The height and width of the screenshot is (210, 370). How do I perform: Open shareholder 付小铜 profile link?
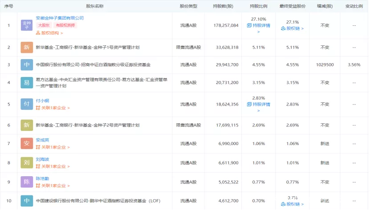click(43, 101)
